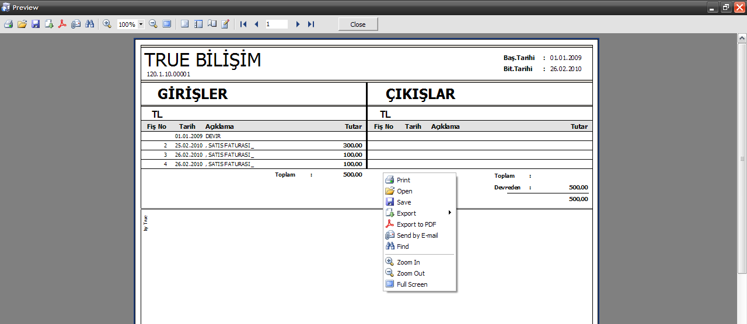
Task: Toggle Full Screen from the toolbar icon
Action: click(167, 24)
